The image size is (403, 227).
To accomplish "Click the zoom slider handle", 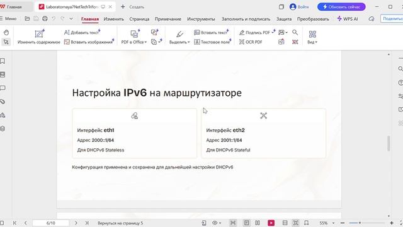I will pos(360,223).
